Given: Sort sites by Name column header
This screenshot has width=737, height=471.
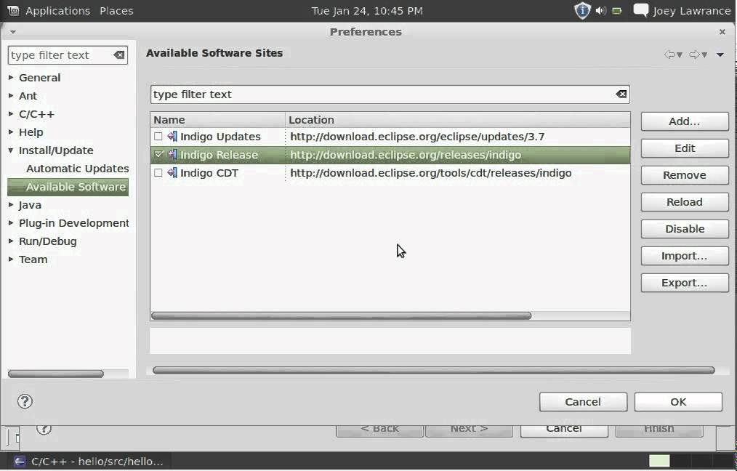Looking at the screenshot, I should pos(217,120).
